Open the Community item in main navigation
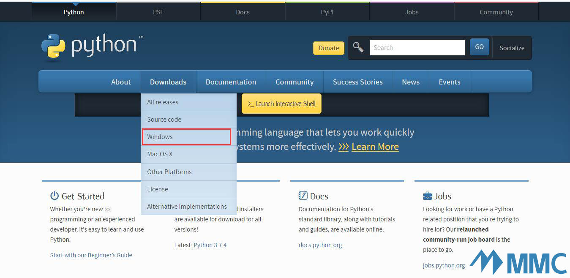The width and height of the screenshot is (570, 278). (x=295, y=82)
